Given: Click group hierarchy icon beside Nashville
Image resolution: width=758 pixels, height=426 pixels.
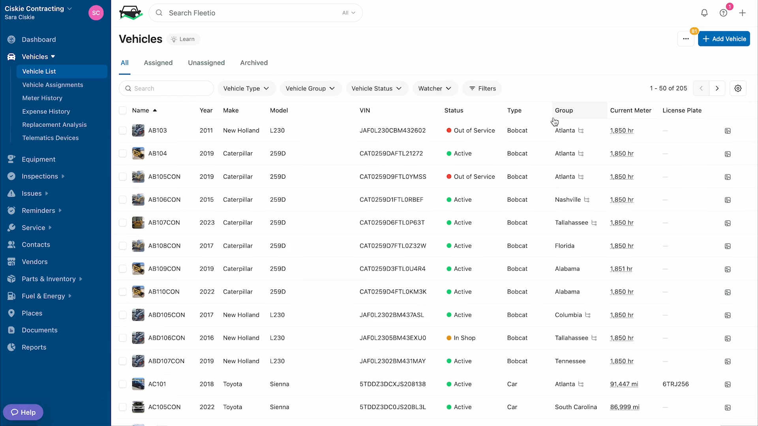Looking at the screenshot, I should [587, 200].
